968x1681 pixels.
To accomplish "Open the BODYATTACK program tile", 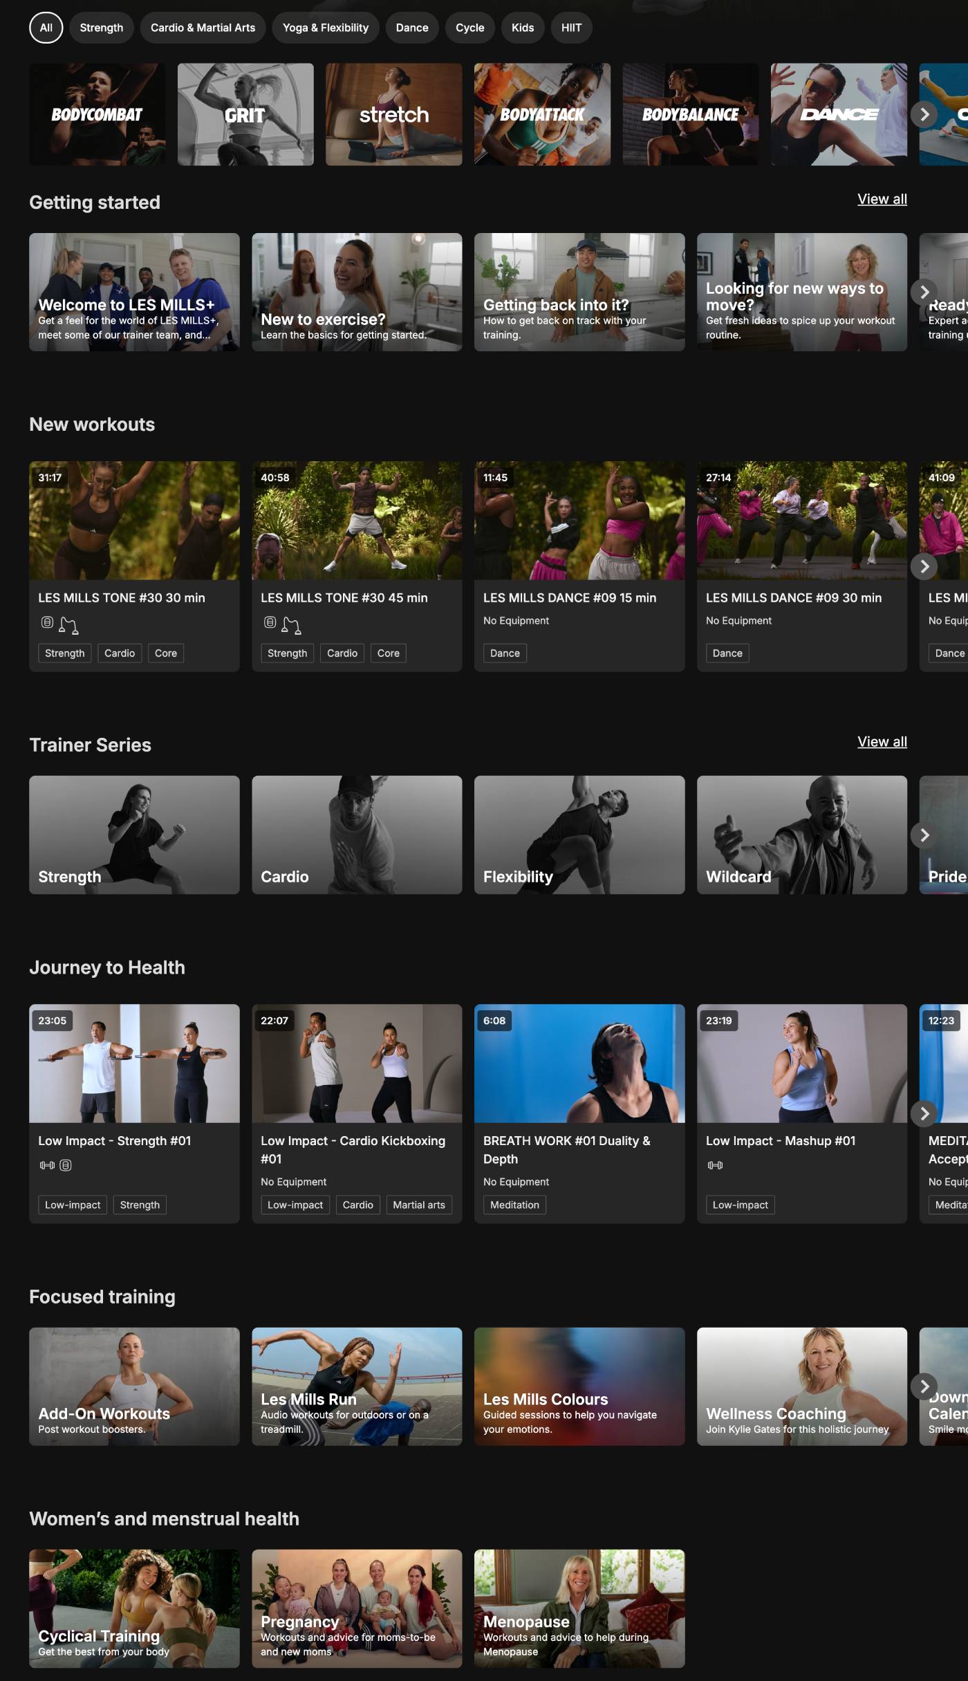I will [x=543, y=114].
